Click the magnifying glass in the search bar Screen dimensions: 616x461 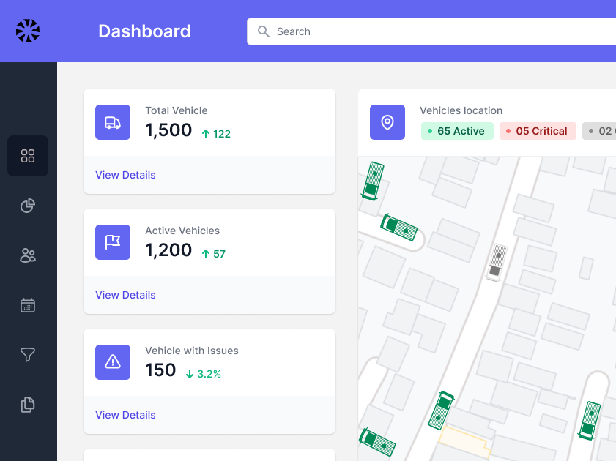point(264,31)
